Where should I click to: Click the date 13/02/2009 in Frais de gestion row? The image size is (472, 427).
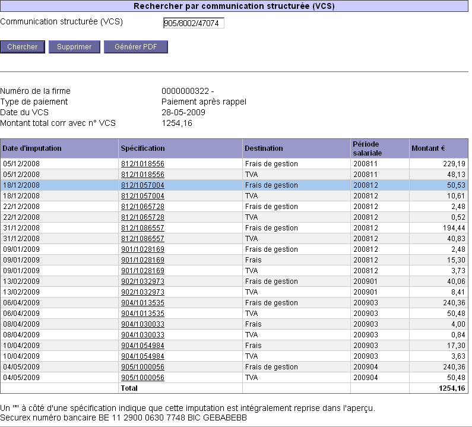(21, 281)
